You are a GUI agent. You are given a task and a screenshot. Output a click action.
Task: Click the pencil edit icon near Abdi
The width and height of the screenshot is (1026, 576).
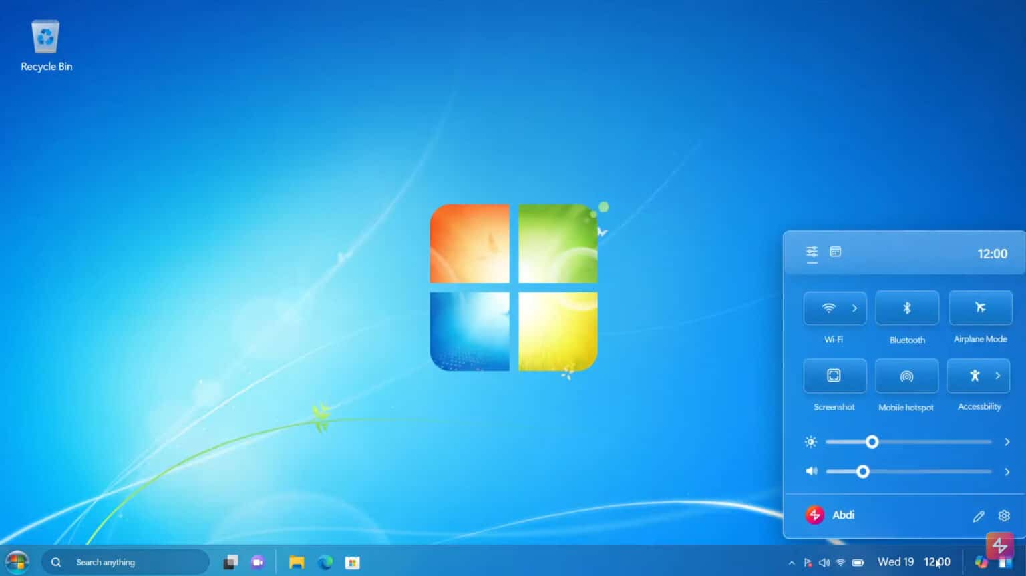coord(978,515)
